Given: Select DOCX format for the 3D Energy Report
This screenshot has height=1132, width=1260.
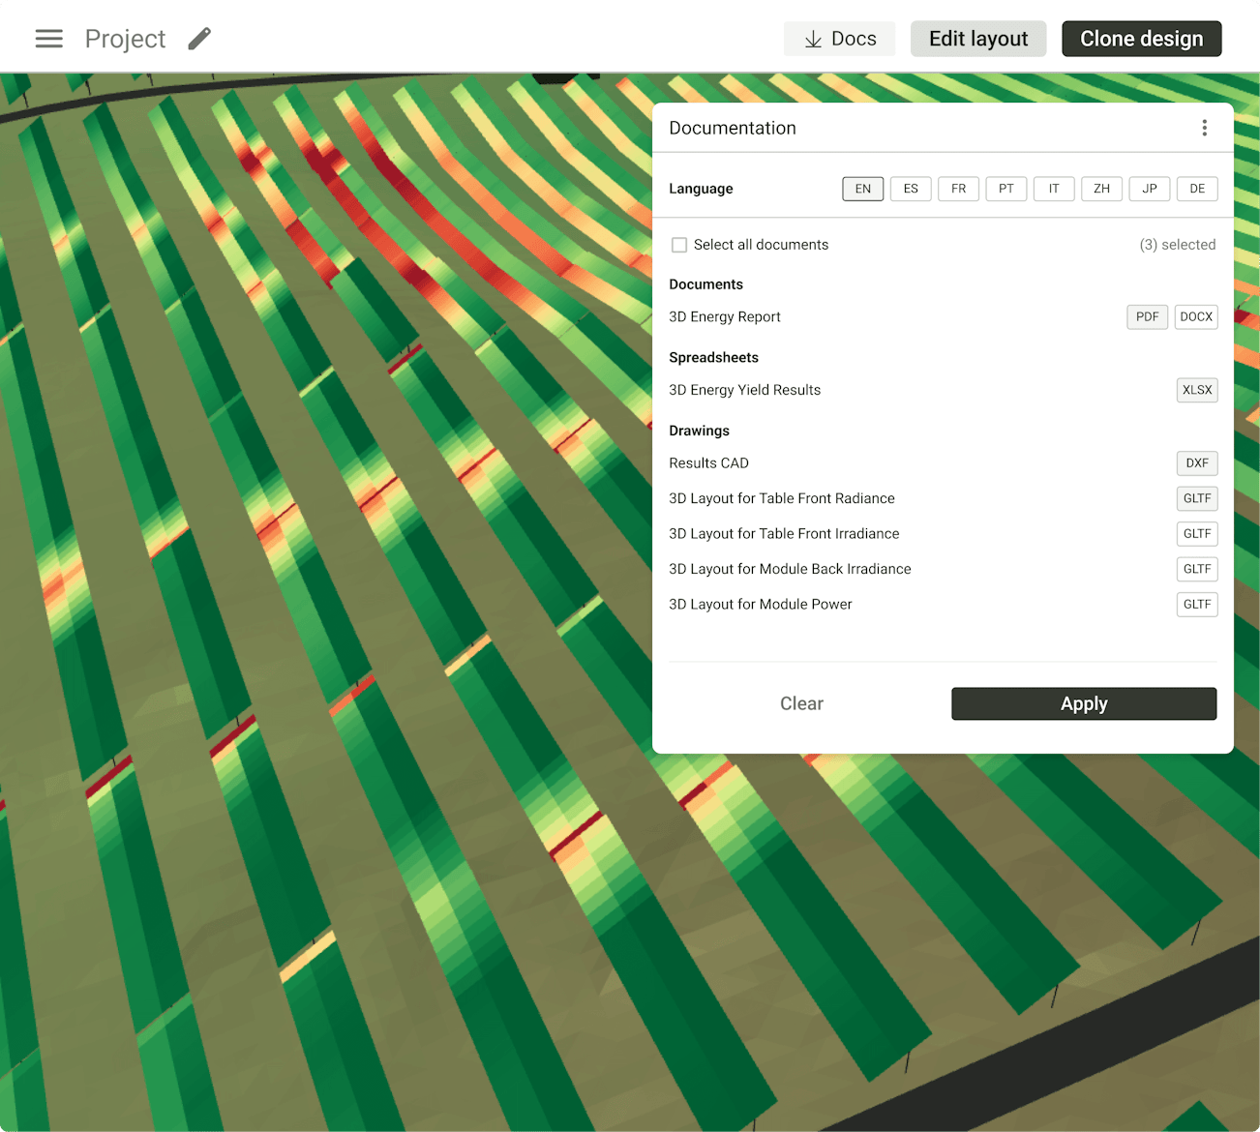Looking at the screenshot, I should click(x=1196, y=316).
